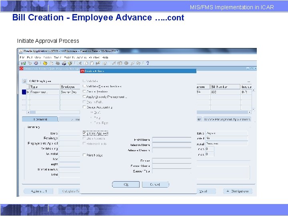Click the Release Name input field
The height and width of the screenshot is (216, 288).
(172, 145)
